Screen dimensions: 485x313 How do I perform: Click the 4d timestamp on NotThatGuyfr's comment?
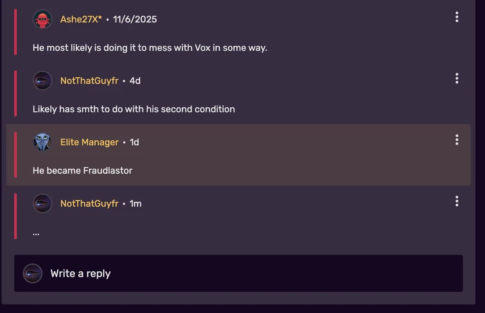point(135,81)
